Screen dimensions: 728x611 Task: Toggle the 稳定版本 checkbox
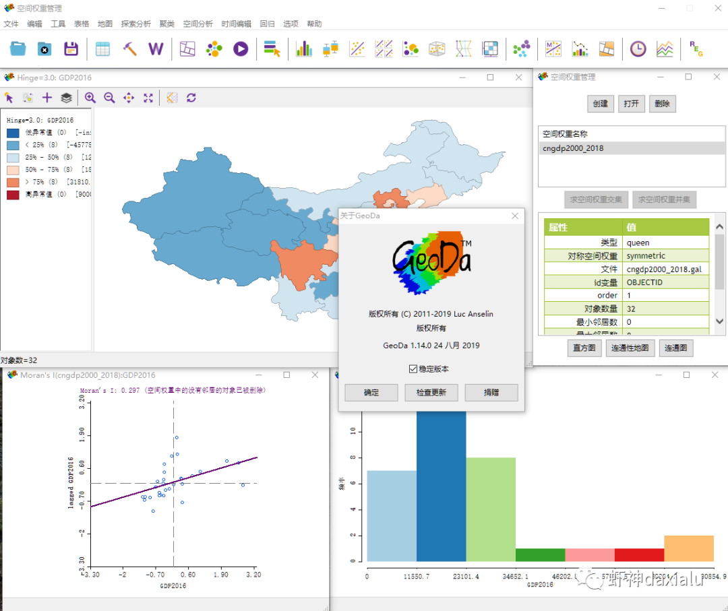coord(413,369)
